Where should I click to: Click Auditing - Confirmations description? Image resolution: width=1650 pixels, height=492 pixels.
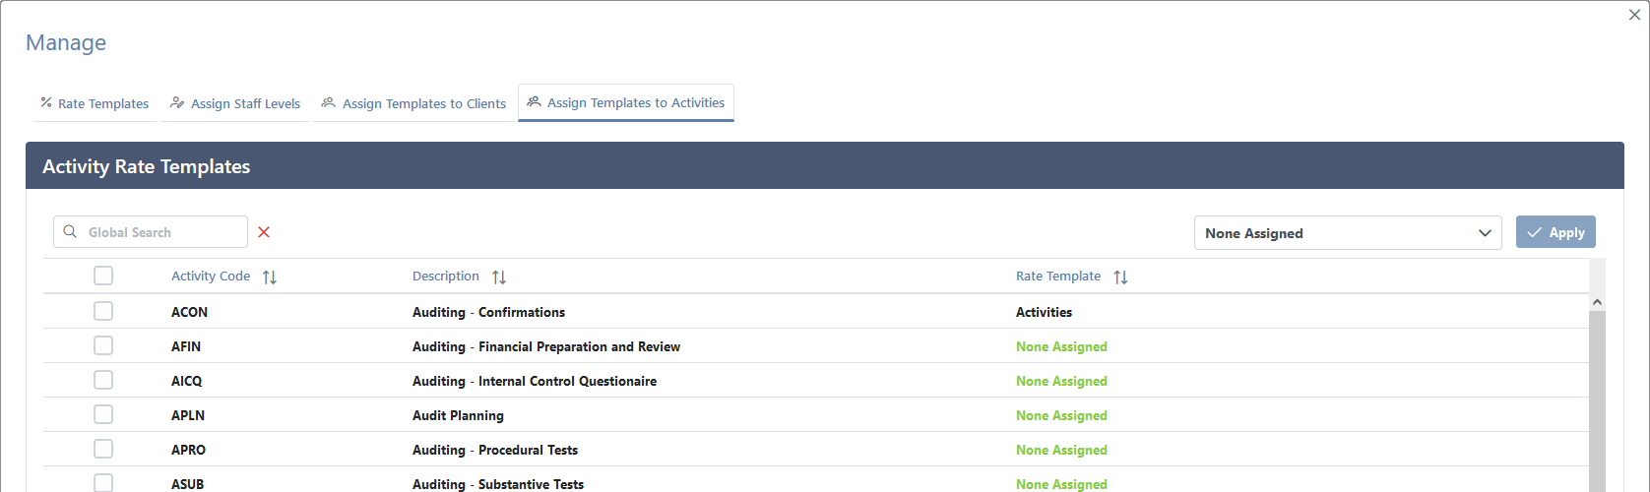point(488,312)
